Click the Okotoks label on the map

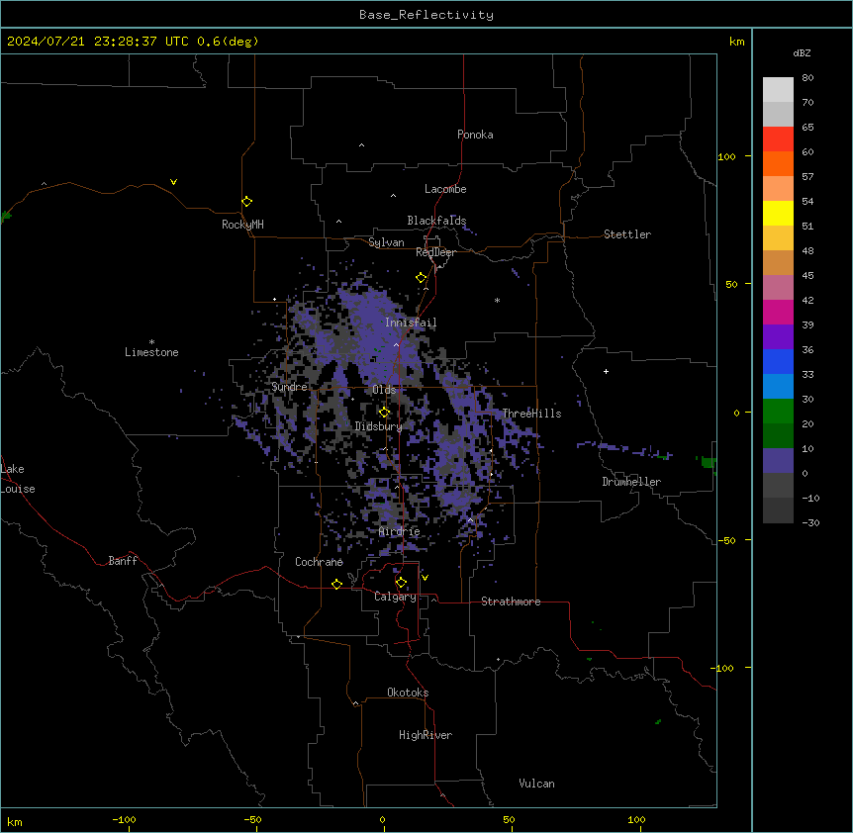click(x=408, y=693)
